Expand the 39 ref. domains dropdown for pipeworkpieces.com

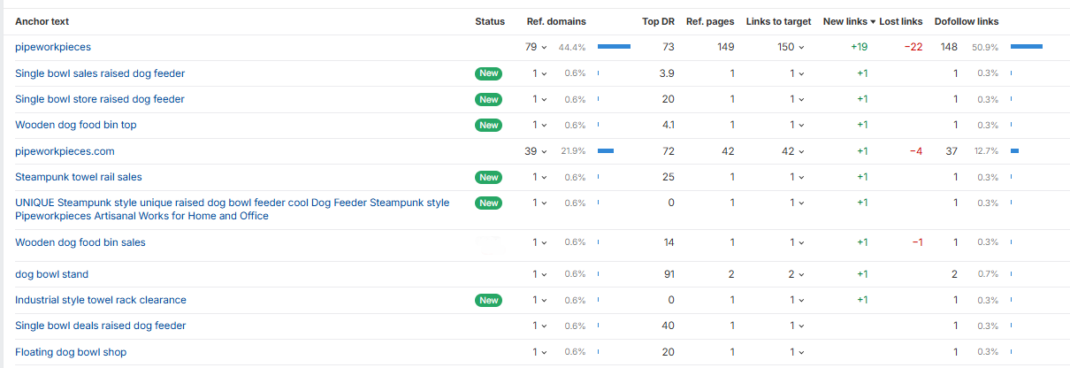pyautogui.click(x=537, y=151)
